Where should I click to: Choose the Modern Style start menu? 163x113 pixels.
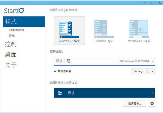click(104, 31)
